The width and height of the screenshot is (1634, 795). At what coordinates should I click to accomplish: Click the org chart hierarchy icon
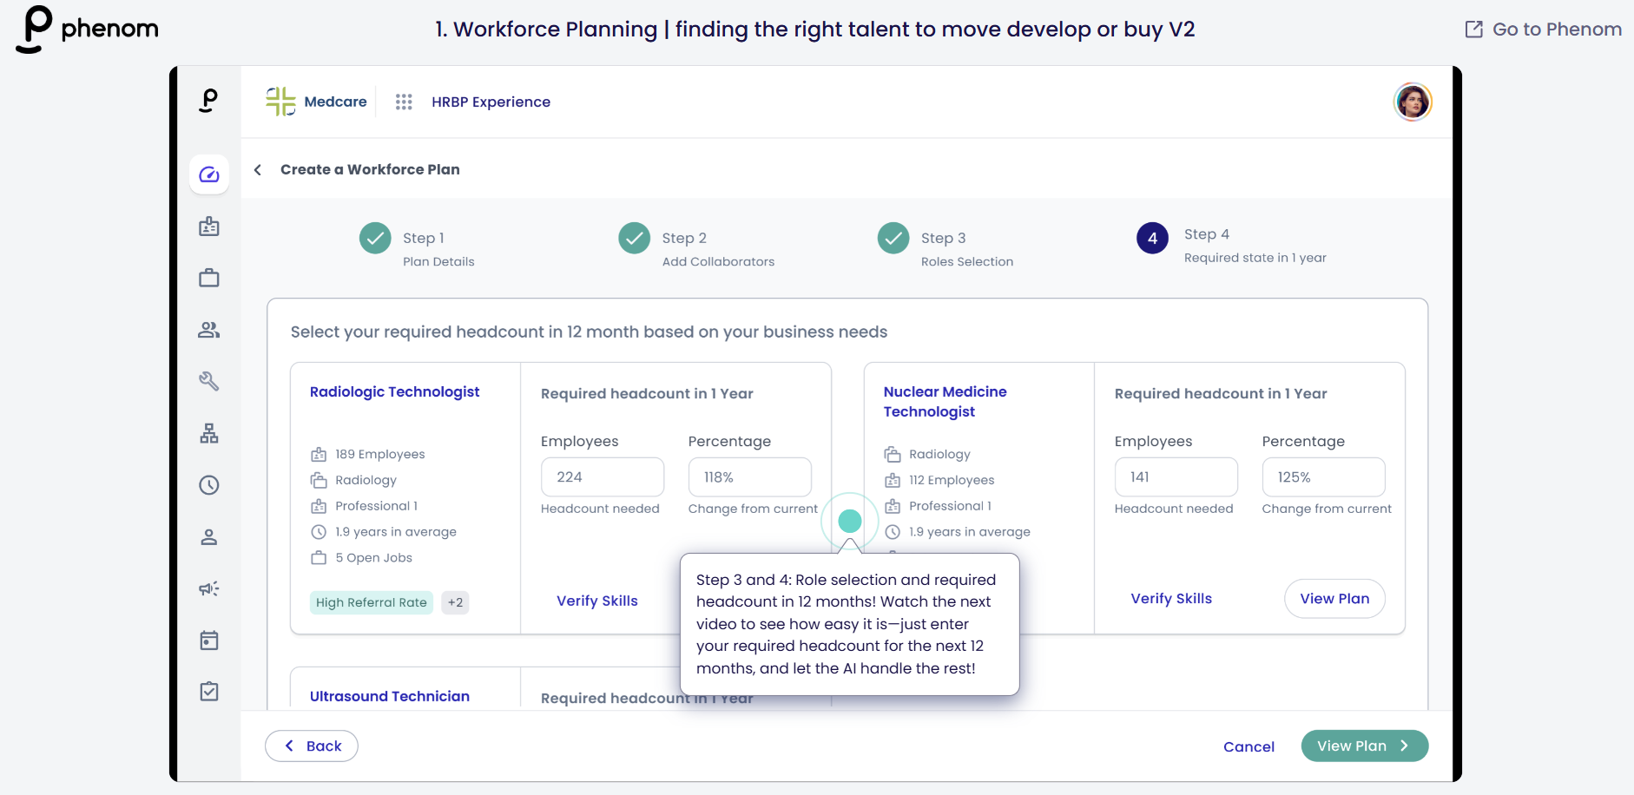[x=209, y=433]
